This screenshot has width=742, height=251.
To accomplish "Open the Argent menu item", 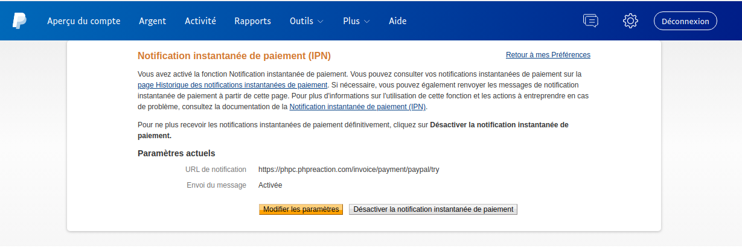I will coord(152,21).
